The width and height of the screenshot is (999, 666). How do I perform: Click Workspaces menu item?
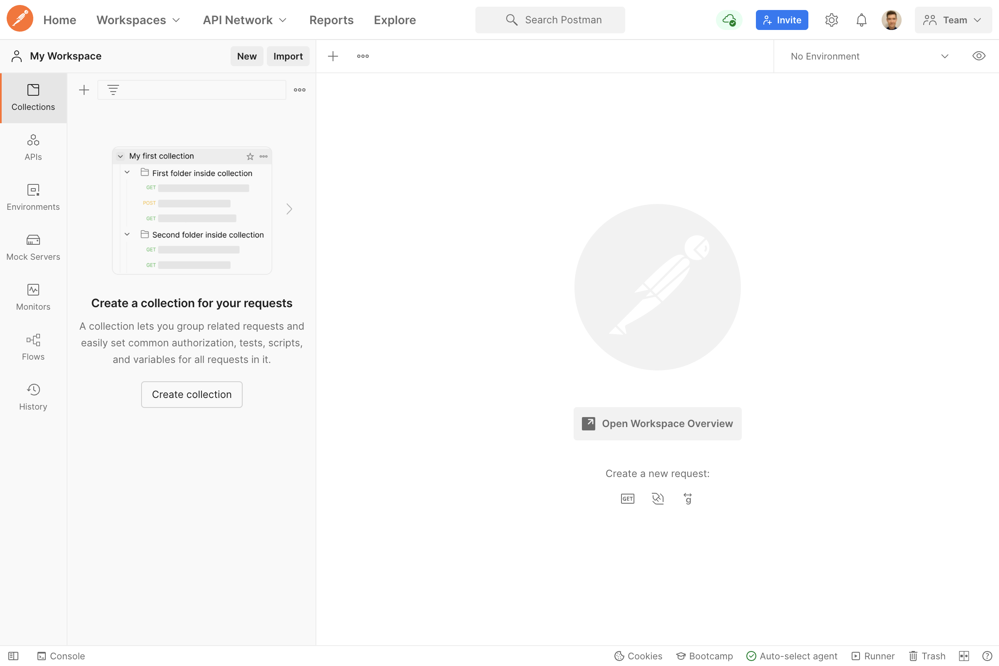click(x=138, y=19)
